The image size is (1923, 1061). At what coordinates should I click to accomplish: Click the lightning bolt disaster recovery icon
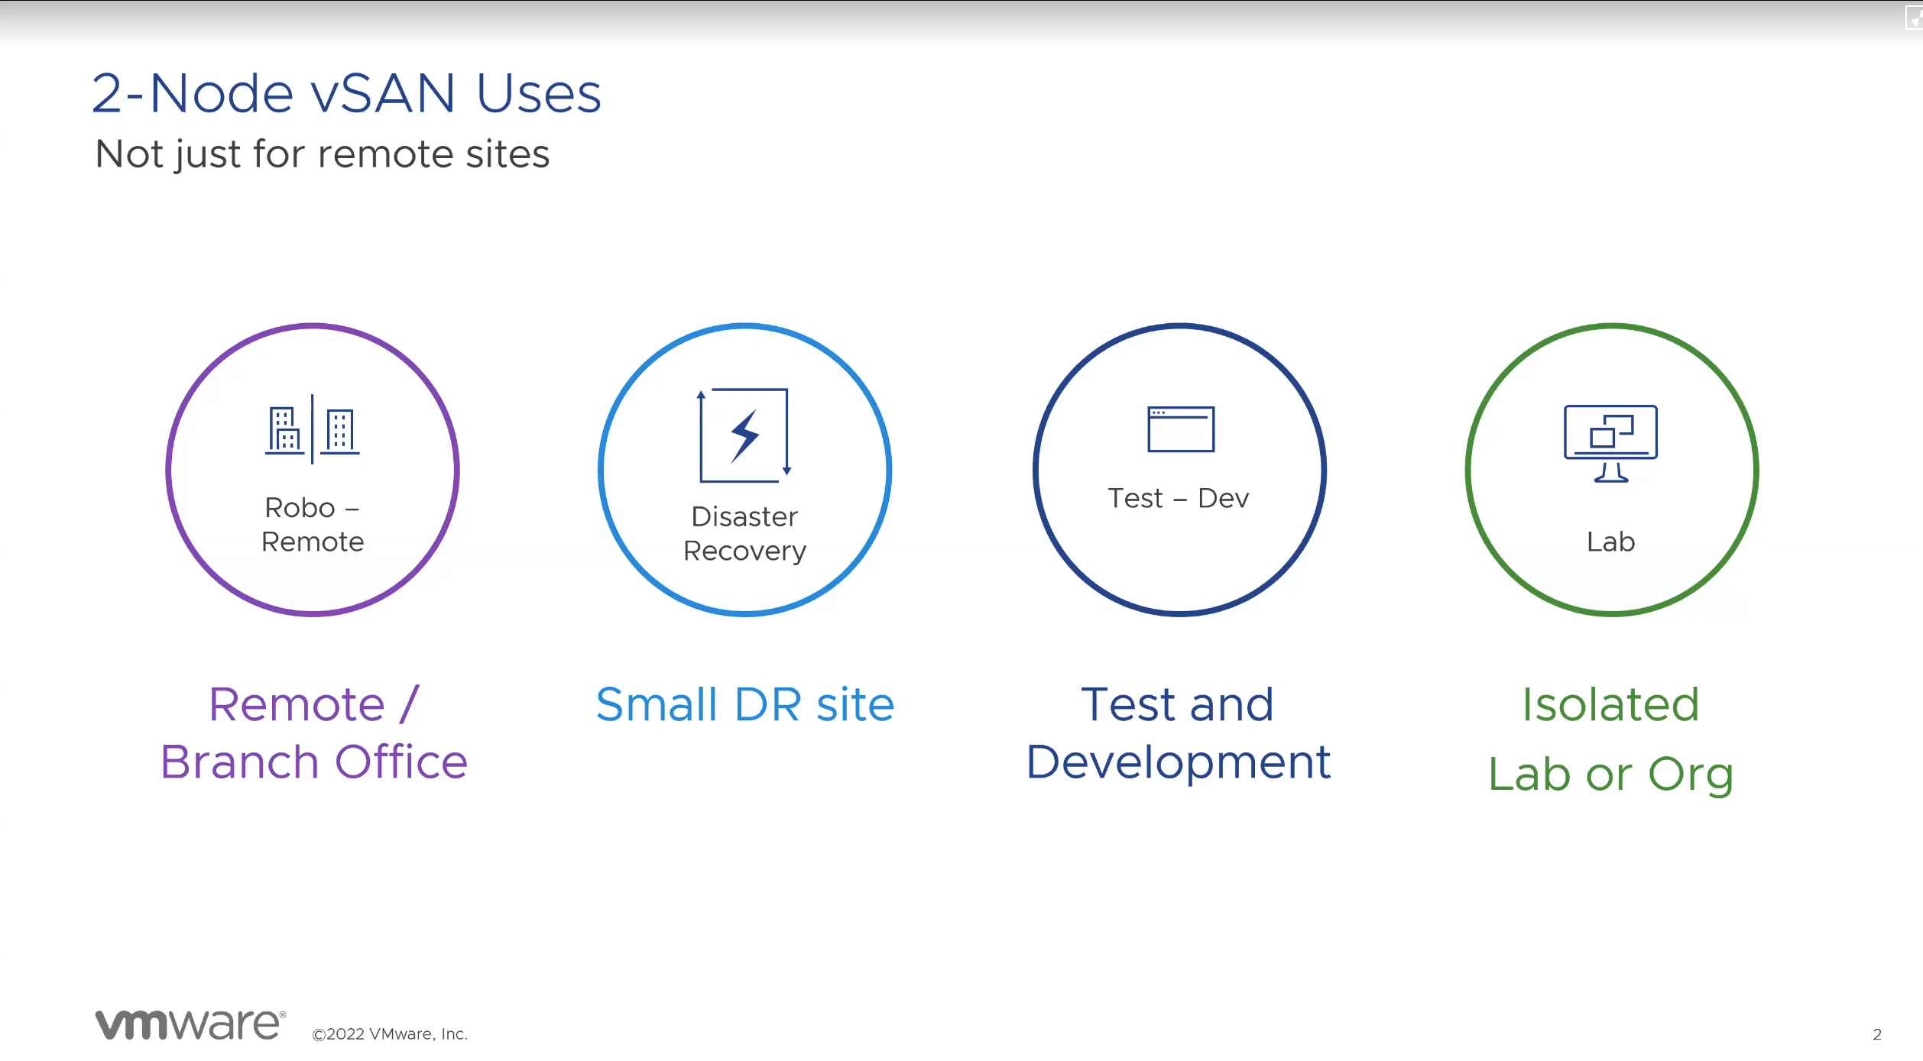click(744, 435)
